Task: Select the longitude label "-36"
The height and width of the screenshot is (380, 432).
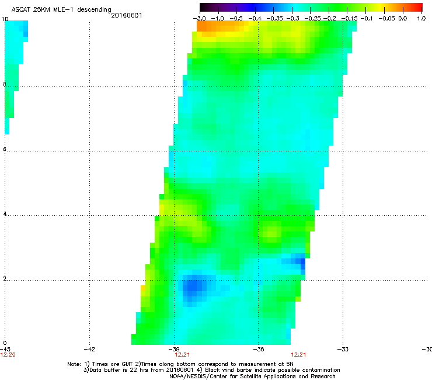Action: click(x=259, y=349)
